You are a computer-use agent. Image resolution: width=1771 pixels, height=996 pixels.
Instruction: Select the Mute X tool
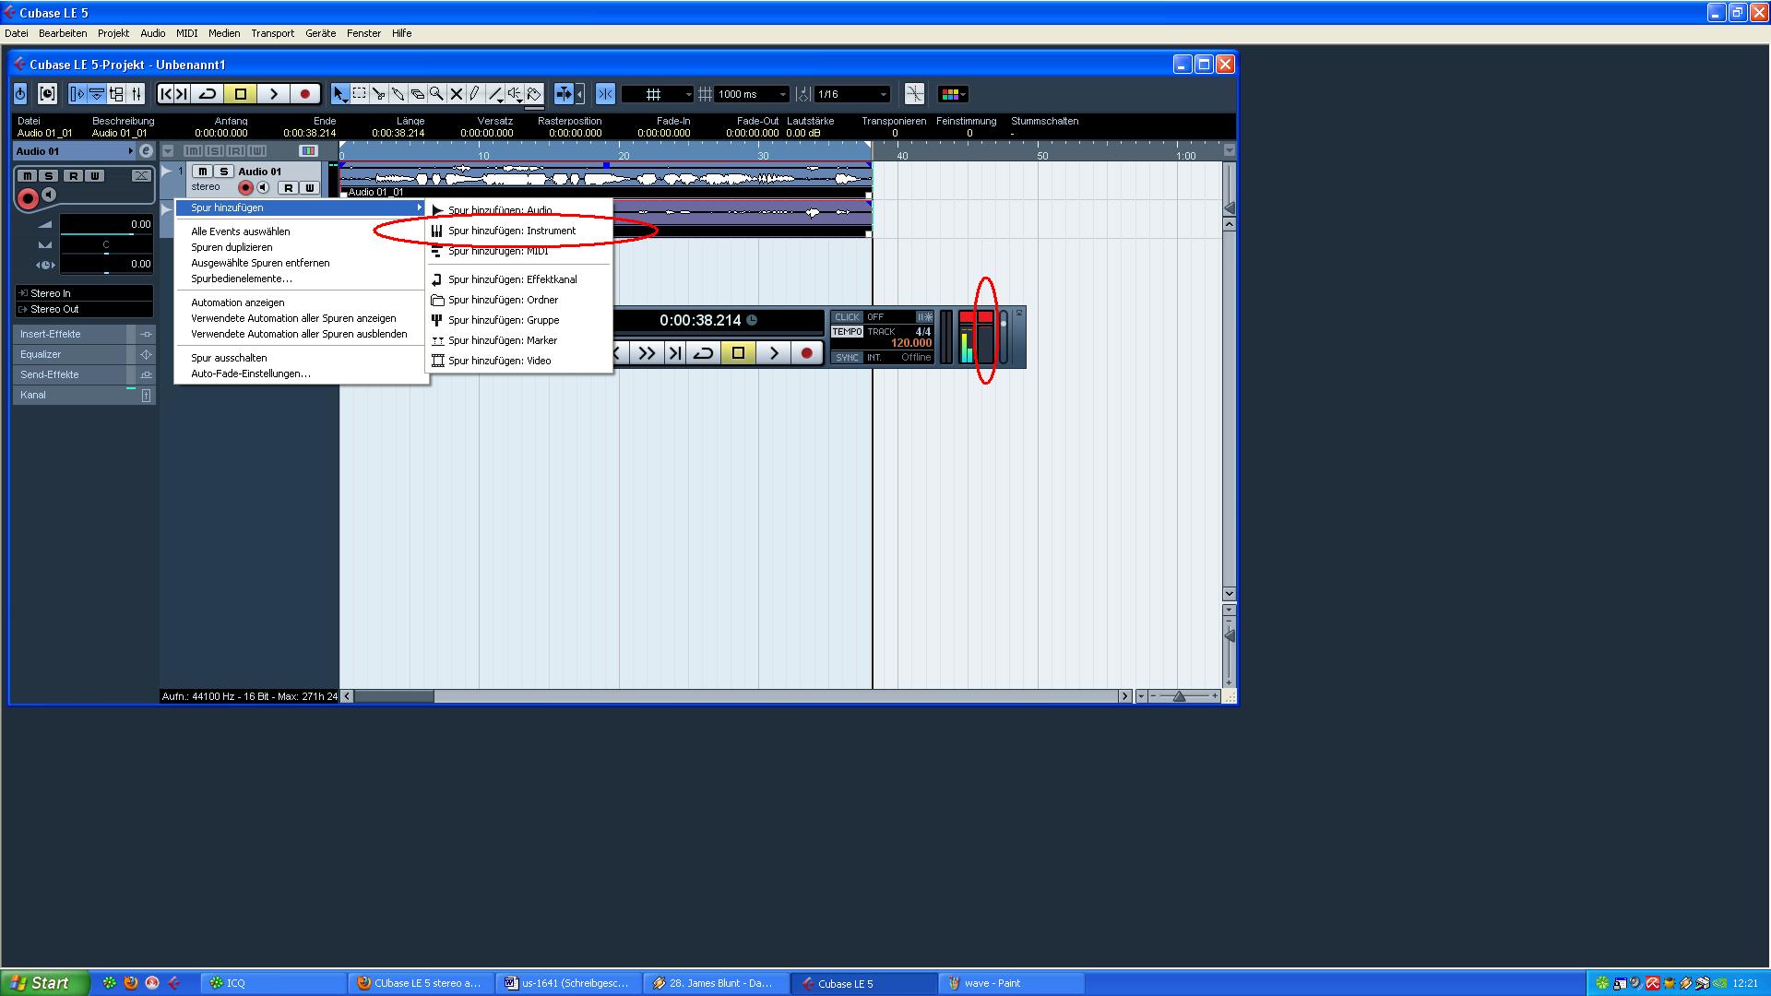[456, 94]
